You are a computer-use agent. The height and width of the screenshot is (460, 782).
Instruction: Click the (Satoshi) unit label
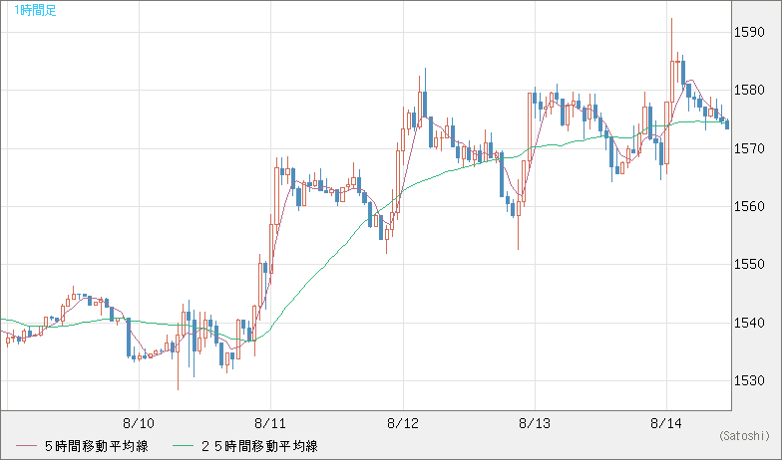[x=744, y=436]
